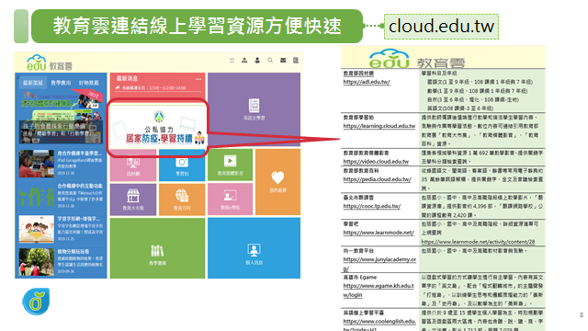Click the user profile icon in header
This screenshot has height=331, width=588.
tap(257, 61)
